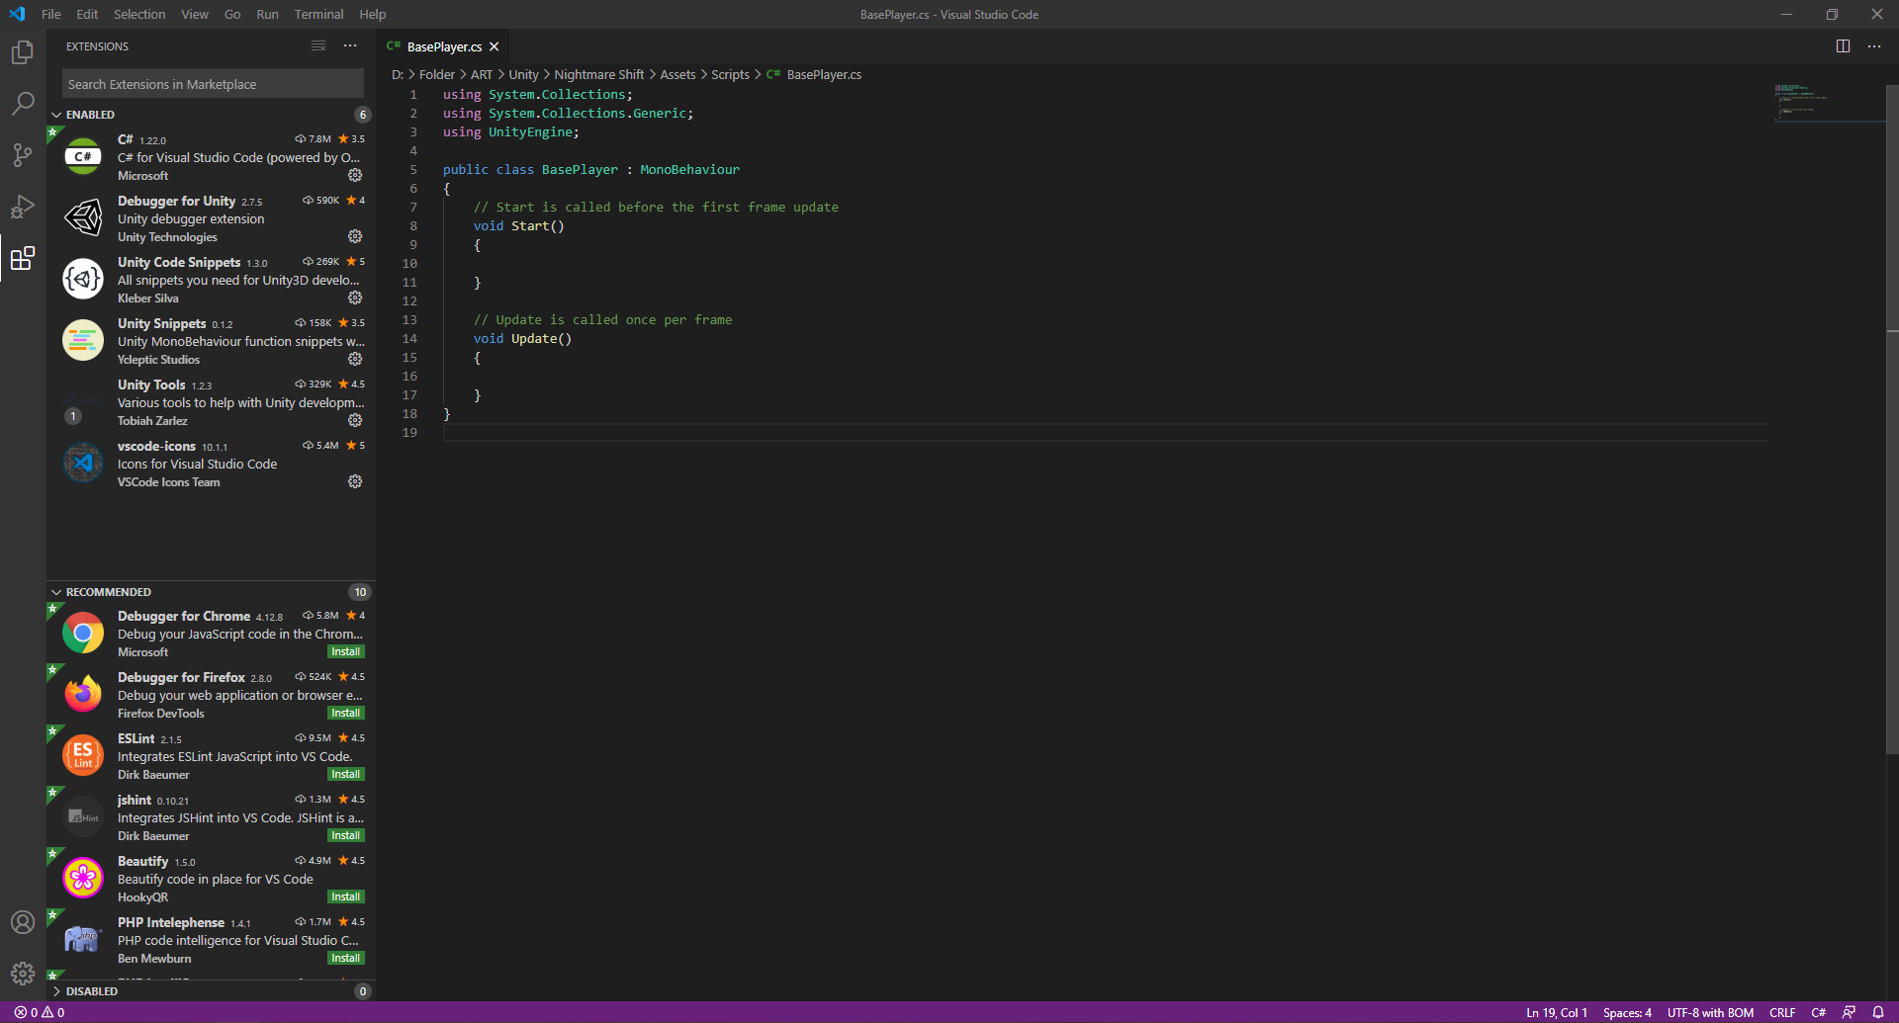This screenshot has height=1023, width=1899.
Task: Install the ESLint extension
Action: pos(345,775)
